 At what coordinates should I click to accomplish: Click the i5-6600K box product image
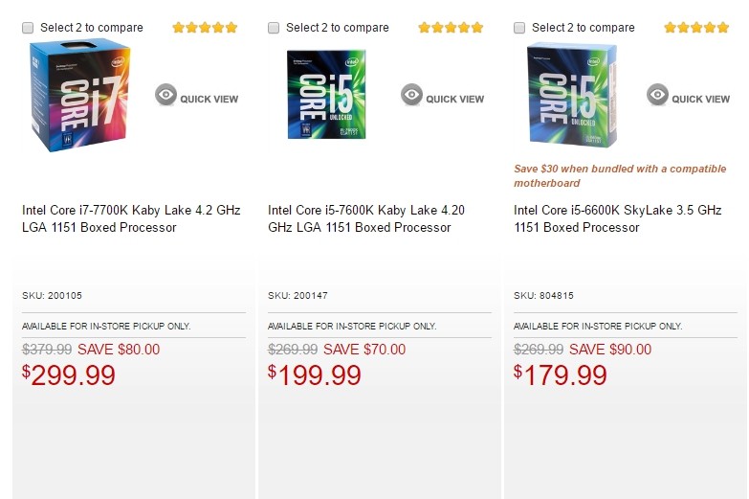point(572,95)
